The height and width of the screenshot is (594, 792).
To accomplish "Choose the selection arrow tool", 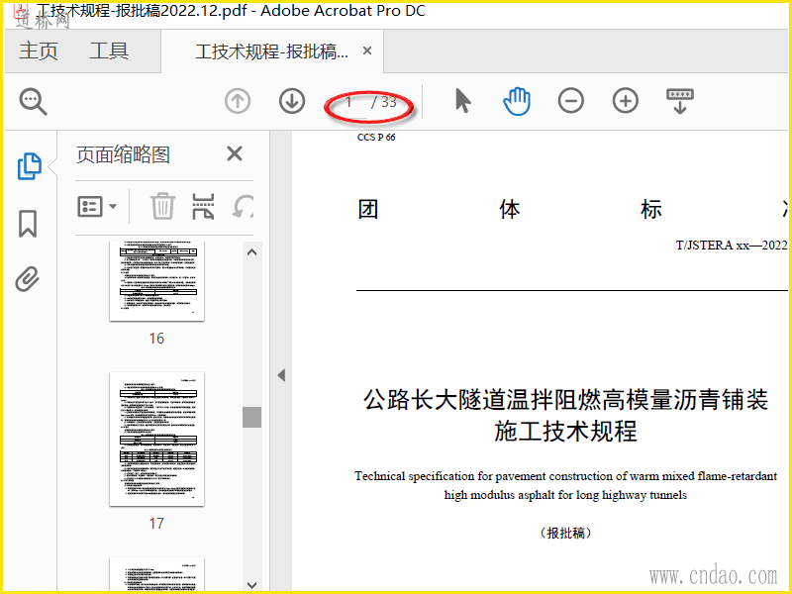I will coord(462,101).
